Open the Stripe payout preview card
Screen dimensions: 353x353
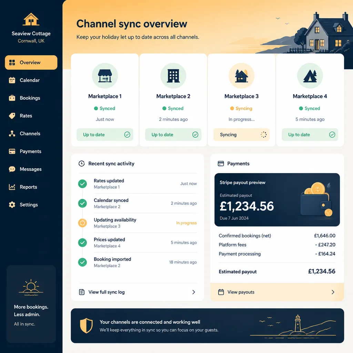pyautogui.click(x=277, y=200)
